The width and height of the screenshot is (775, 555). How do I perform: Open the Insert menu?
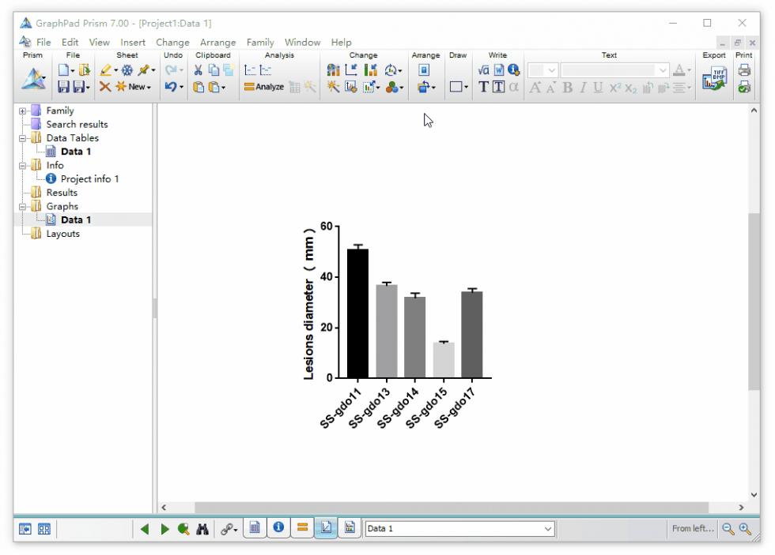pos(133,43)
